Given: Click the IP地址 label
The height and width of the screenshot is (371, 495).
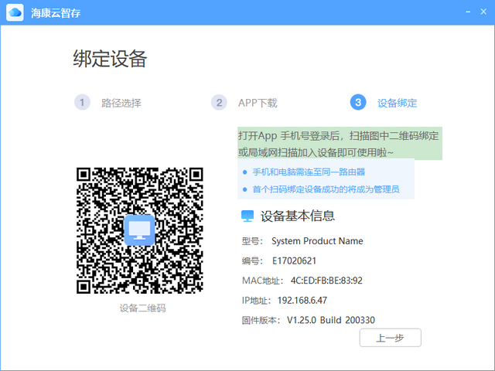Looking at the screenshot, I should pyautogui.click(x=256, y=301).
